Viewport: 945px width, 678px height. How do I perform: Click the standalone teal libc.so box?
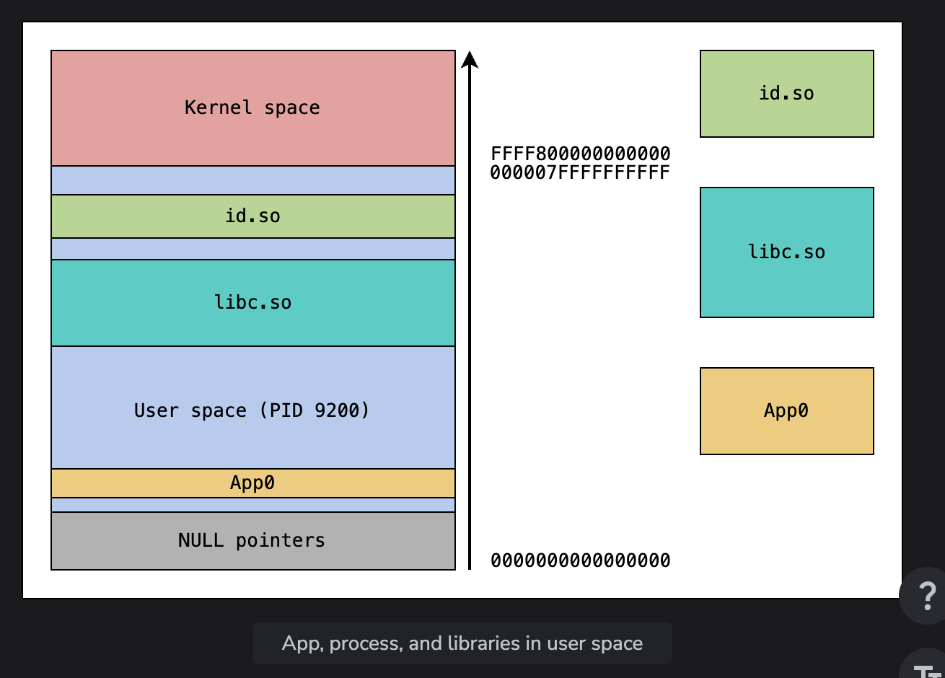pyautogui.click(x=787, y=252)
